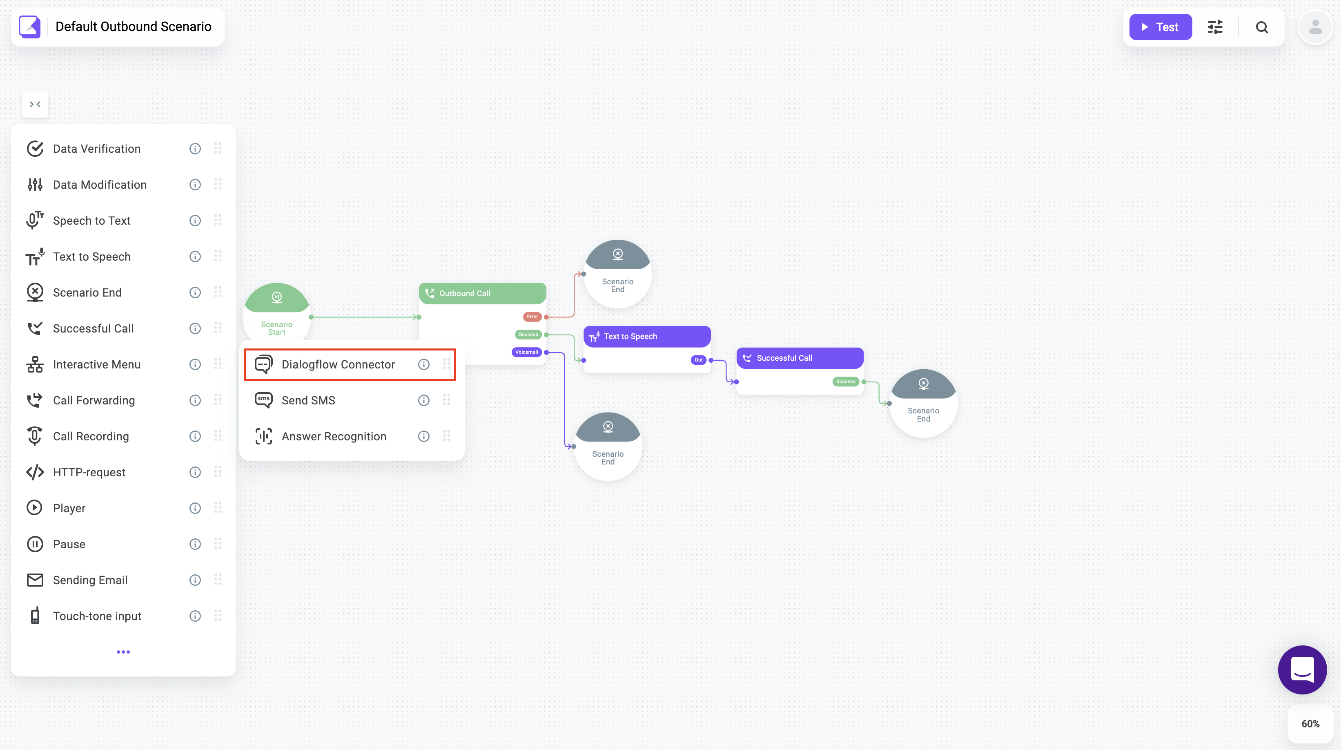This screenshot has width=1341, height=750.
Task: Click the Dialogflow Connector drag handle
Action: click(447, 364)
